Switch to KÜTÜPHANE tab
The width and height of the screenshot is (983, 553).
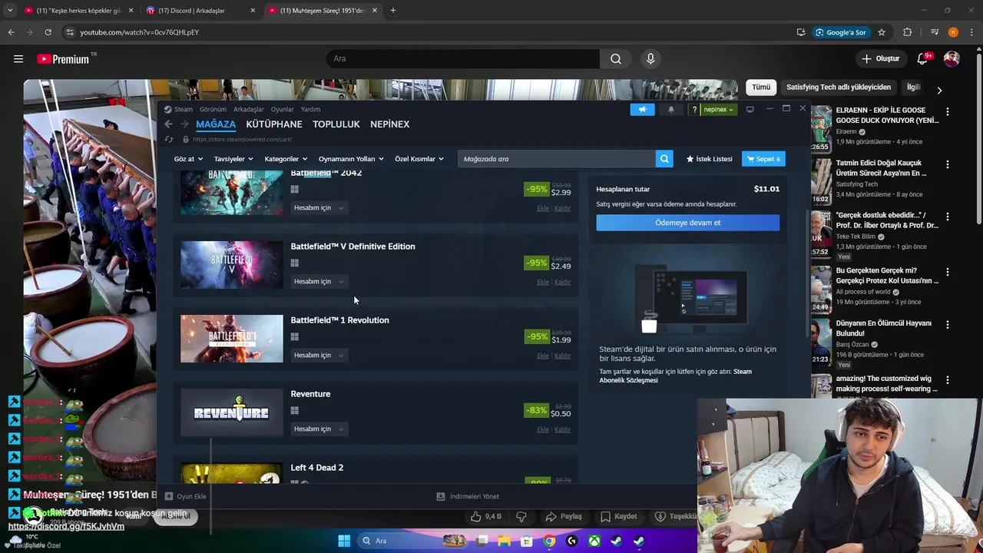tap(274, 124)
